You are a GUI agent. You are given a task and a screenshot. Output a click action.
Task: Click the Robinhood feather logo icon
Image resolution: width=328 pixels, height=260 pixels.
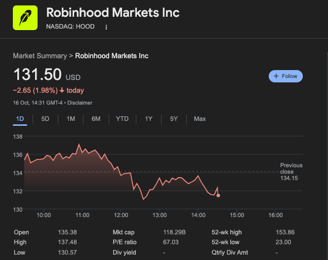click(x=25, y=17)
